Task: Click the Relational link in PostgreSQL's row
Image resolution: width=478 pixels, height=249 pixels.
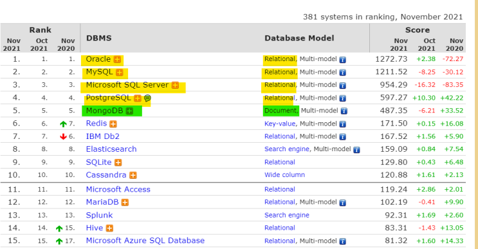Action: click(279, 98)
